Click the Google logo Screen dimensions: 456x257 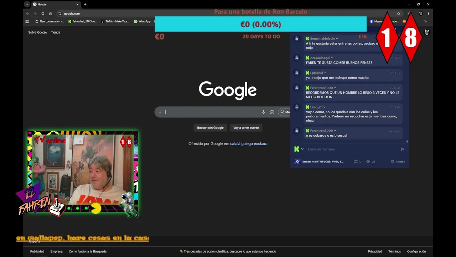(x=228, y=90)
